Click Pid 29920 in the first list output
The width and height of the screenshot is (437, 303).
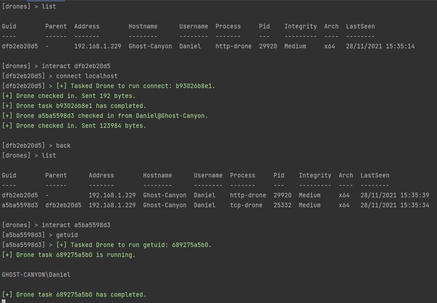pyautogui.click(x=268, y=47)
